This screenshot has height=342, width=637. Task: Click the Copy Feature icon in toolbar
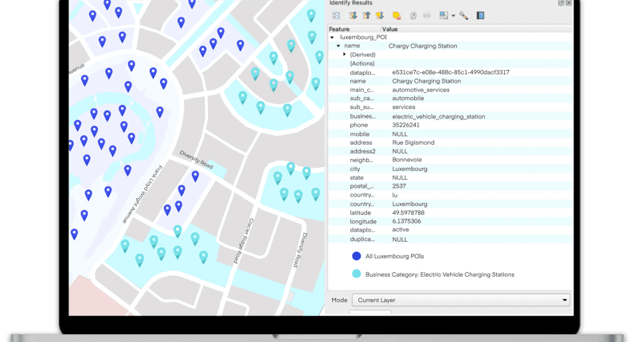413,15
